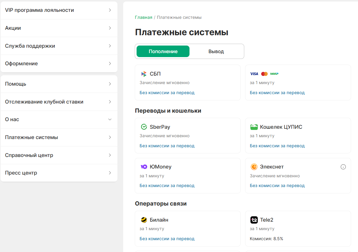Click the Переводы и кошельки heading
The image size is (358, 252).
(x=168, y=111)
